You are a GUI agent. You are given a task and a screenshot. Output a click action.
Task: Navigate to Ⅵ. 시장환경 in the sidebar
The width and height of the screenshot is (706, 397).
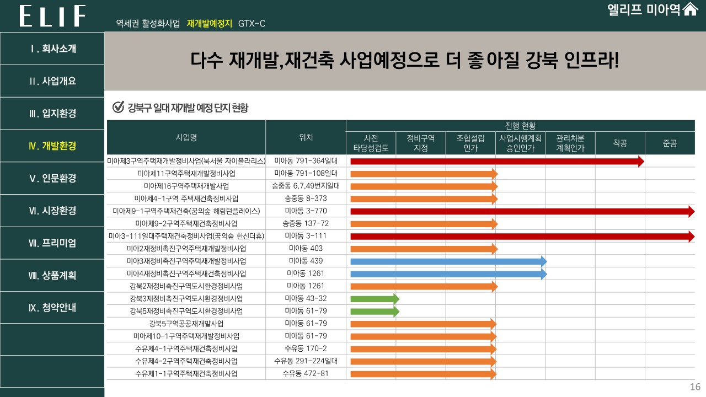[x=52, y=211]
